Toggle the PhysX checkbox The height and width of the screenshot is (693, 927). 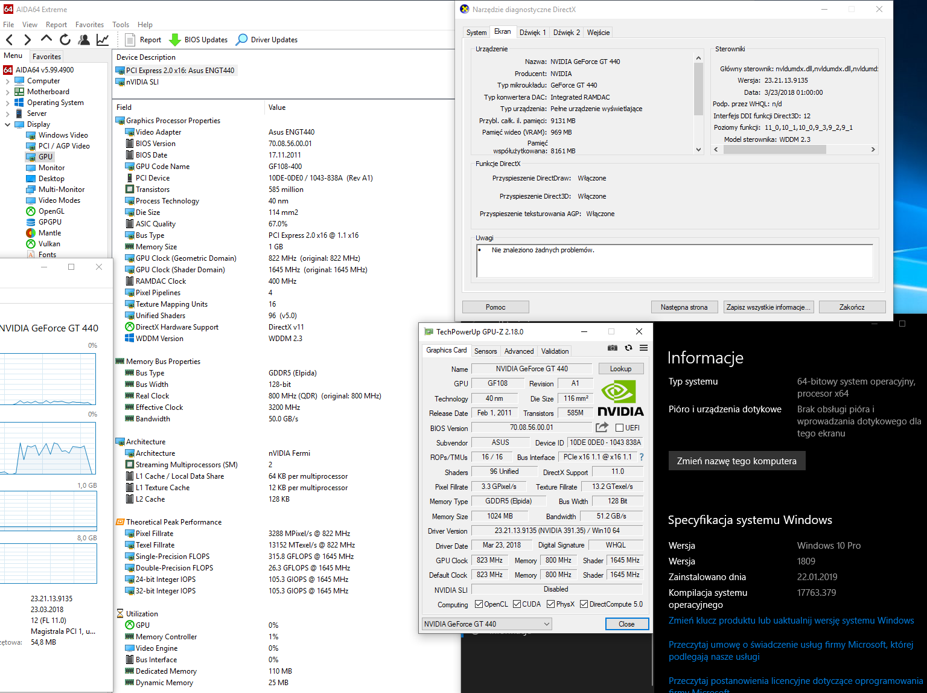(x=550, y=604)
